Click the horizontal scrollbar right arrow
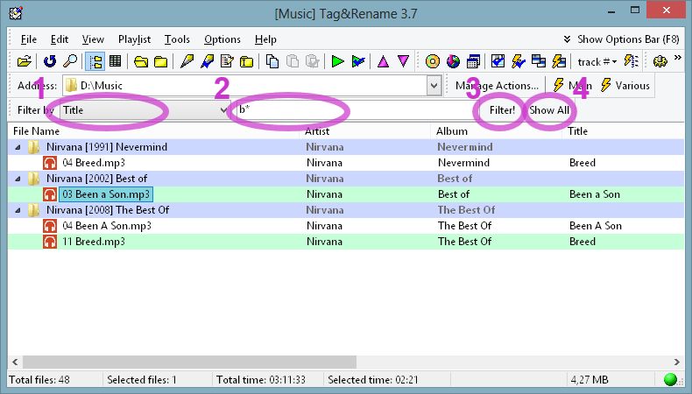 tap(677, 362)
